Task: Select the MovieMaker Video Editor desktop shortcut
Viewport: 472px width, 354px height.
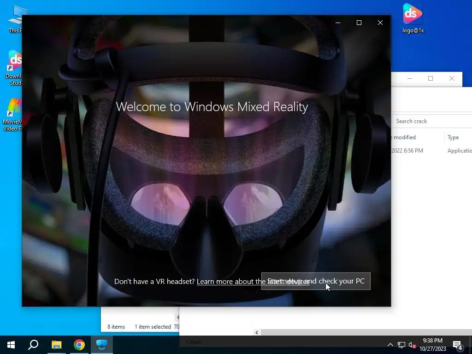Action: tap(12, 115)
